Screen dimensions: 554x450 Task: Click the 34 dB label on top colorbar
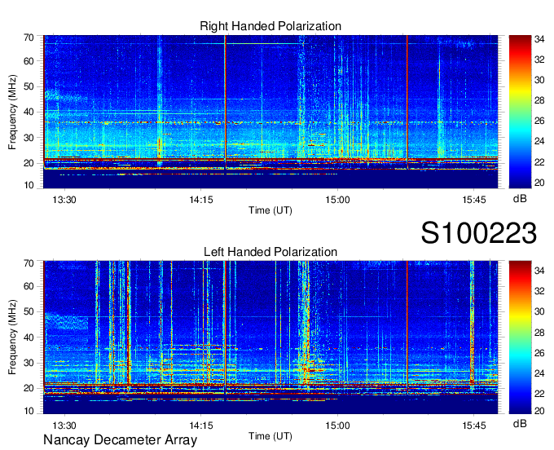[x=539, y=39]
